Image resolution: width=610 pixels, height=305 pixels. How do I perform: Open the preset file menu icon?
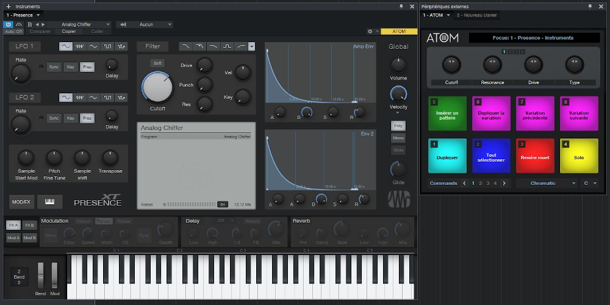click(x=30, y=24)
